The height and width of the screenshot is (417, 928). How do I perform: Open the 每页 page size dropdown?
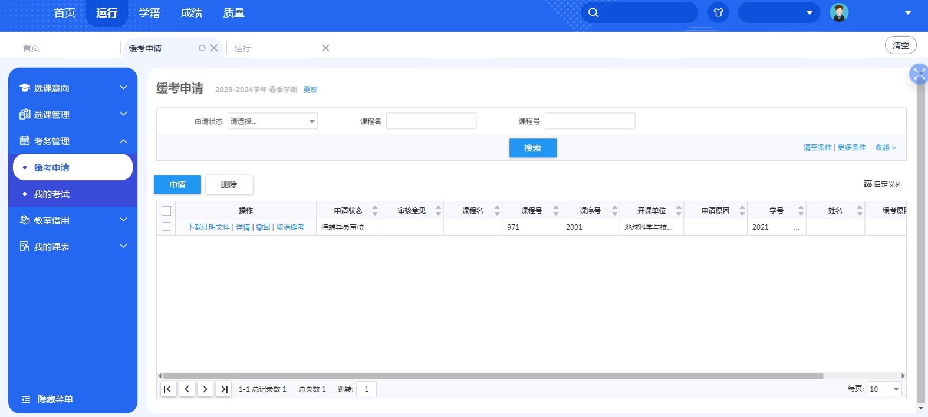point(884,389)
